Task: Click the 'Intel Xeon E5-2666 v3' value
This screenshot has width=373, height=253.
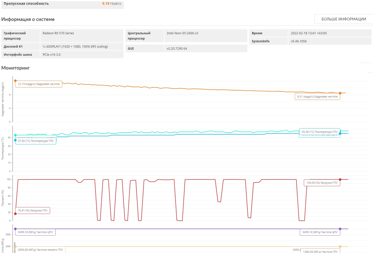Action: [182, 33]
